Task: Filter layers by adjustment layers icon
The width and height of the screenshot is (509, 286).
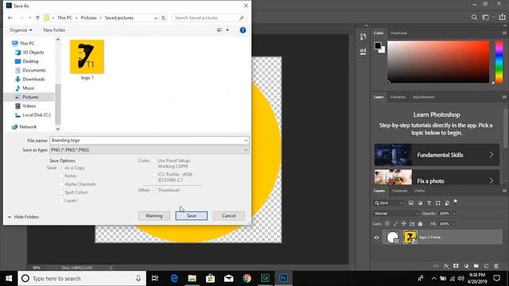Action: (420, 203)
